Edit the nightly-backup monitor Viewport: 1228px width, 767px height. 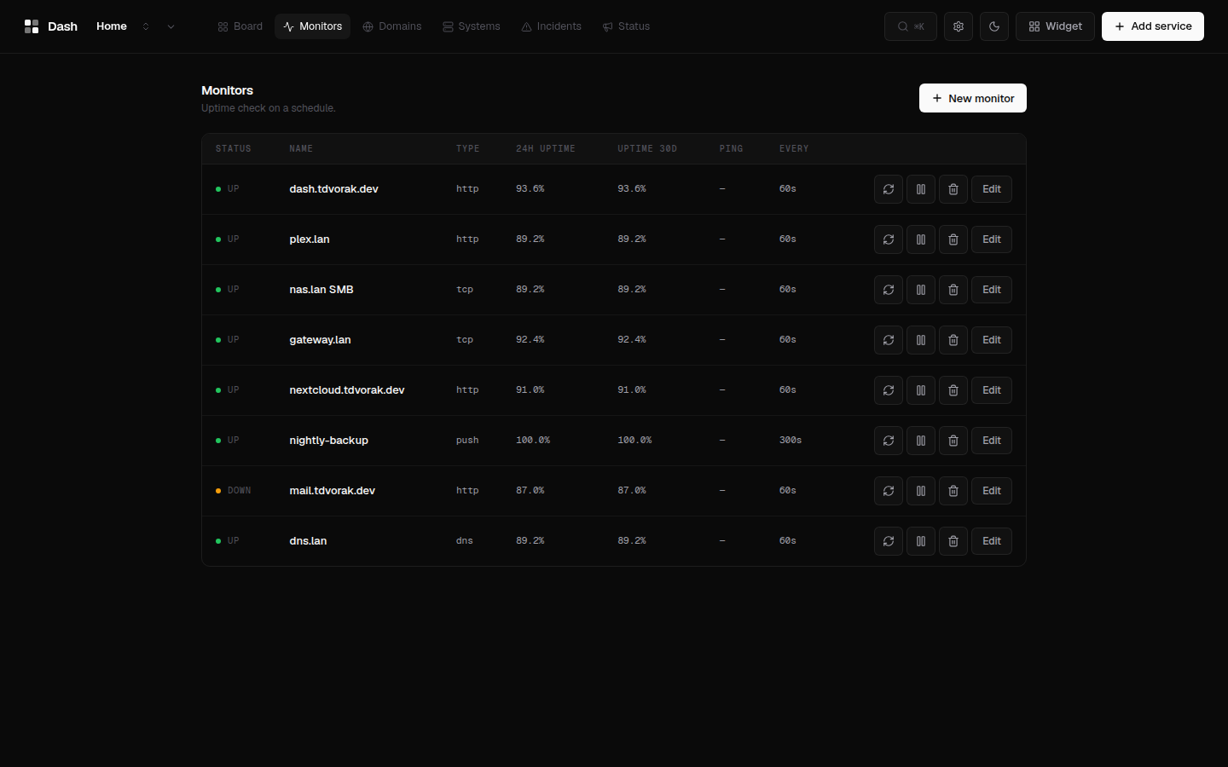pos(992,441)
